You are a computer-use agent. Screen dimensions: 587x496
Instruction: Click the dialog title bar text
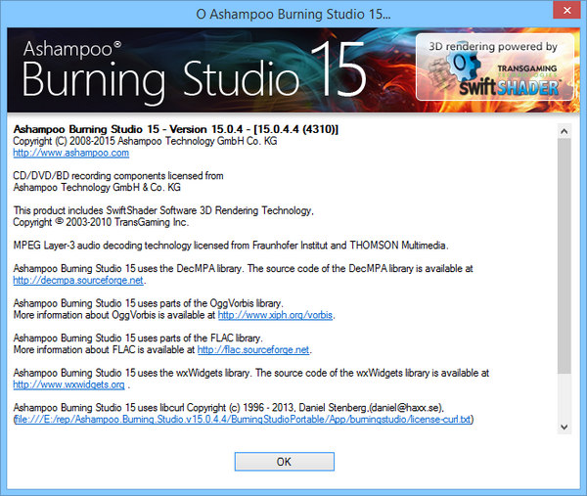293,14
